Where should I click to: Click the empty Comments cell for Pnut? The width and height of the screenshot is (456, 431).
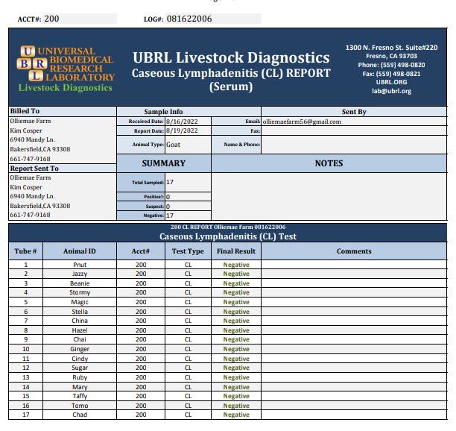[x=354, y=265]
